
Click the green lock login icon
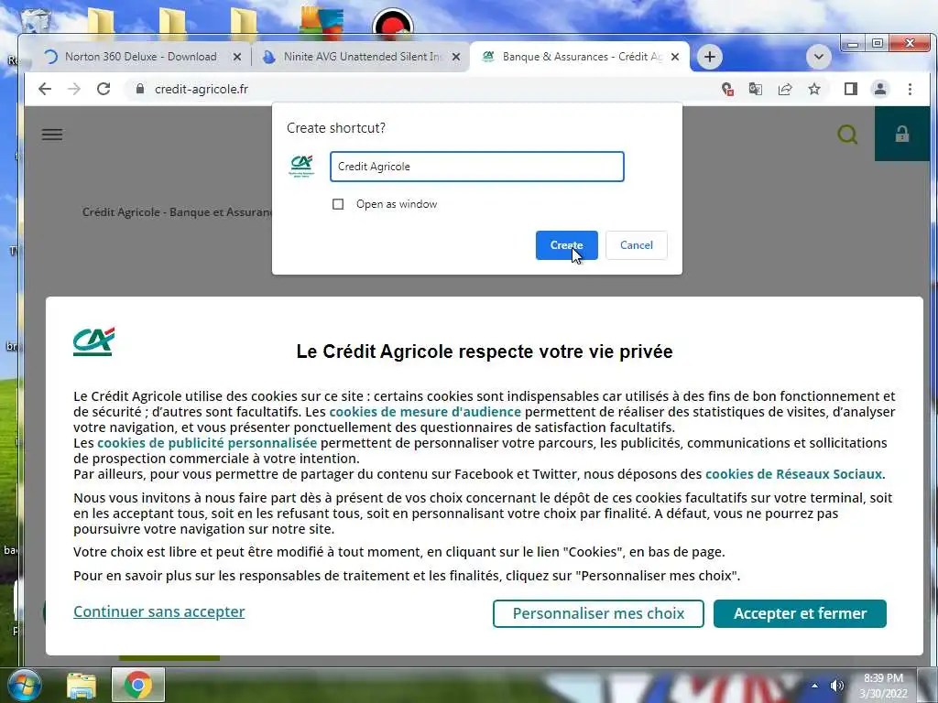(902, 135)
